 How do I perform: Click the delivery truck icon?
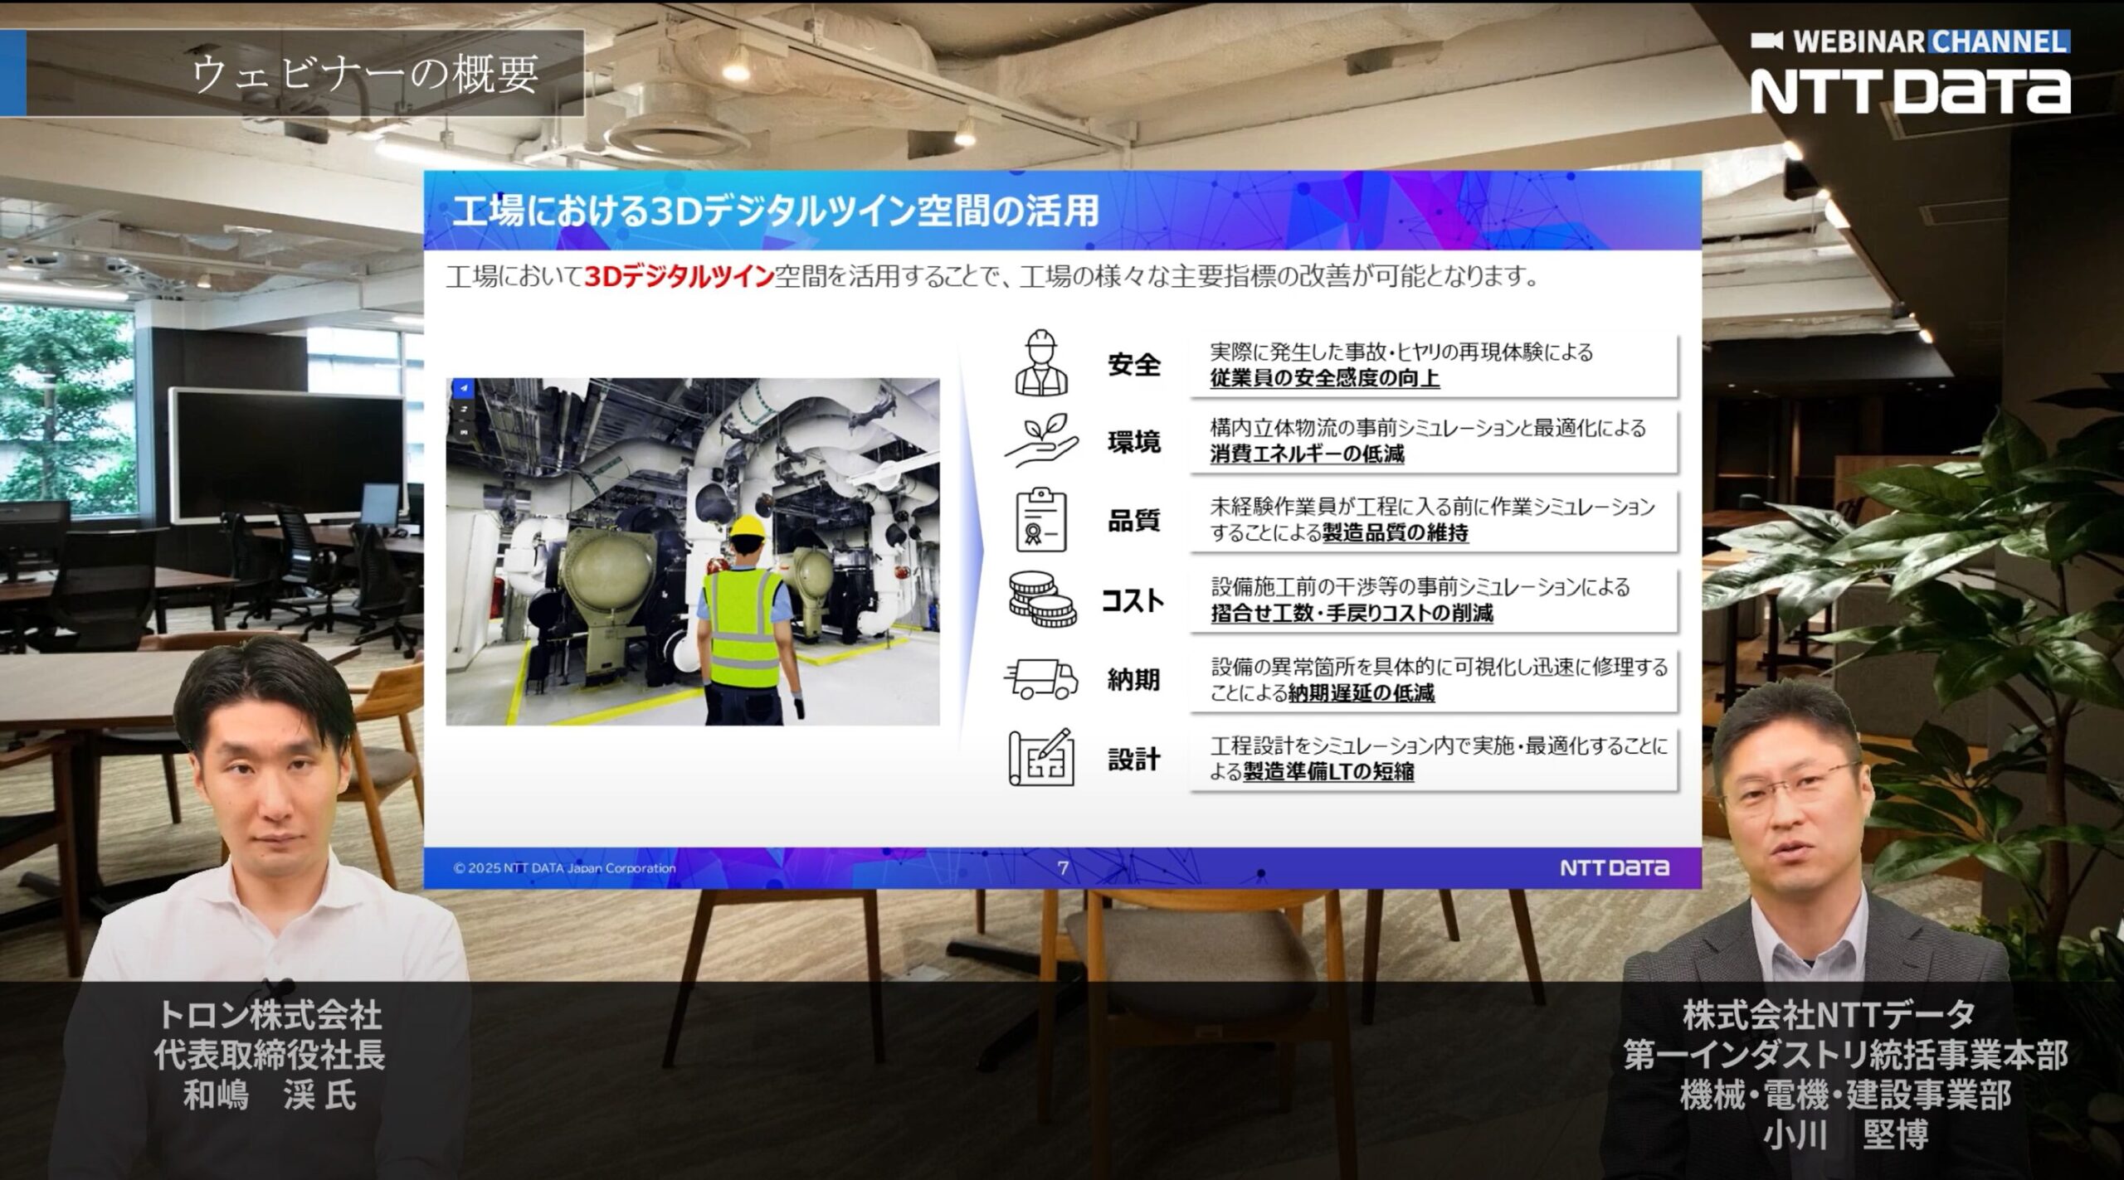tap(1041, 679)
